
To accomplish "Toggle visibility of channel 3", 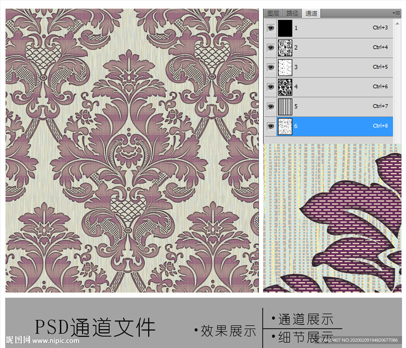I will coord(271,67).
